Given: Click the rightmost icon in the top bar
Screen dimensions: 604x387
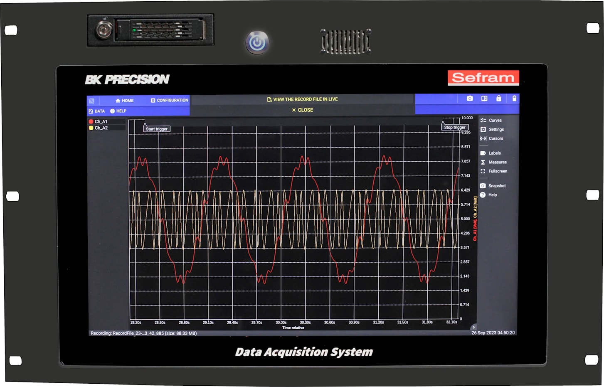Looking at the screenshot, I should pos(514,99).
